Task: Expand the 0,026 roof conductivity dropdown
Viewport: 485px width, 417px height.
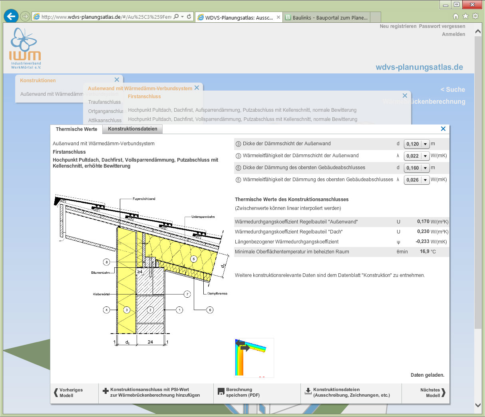Action: coord(425,180)
